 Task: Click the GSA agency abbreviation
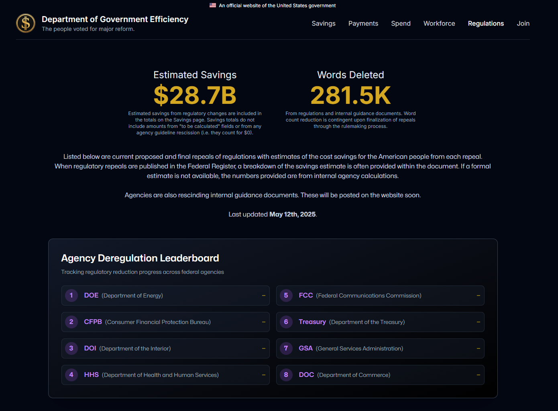pos(305,348)
